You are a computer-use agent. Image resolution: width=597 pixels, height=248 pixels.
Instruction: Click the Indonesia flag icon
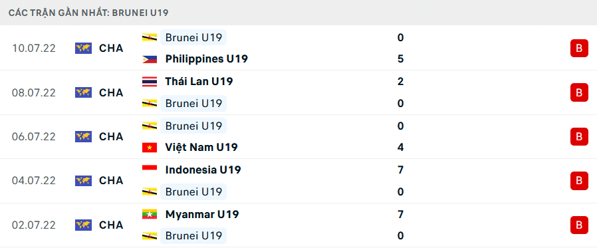pyautogui.click(x=150, y=170)
